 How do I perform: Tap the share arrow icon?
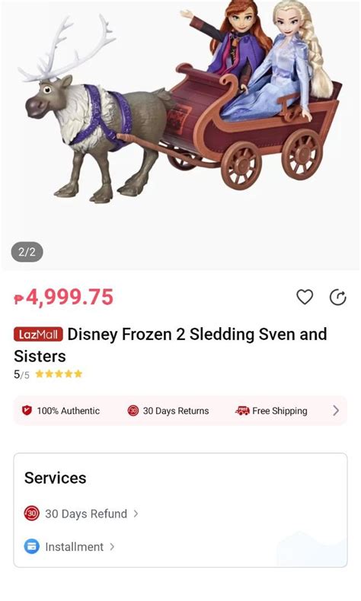pyautogui.click(x=338, y=297)
